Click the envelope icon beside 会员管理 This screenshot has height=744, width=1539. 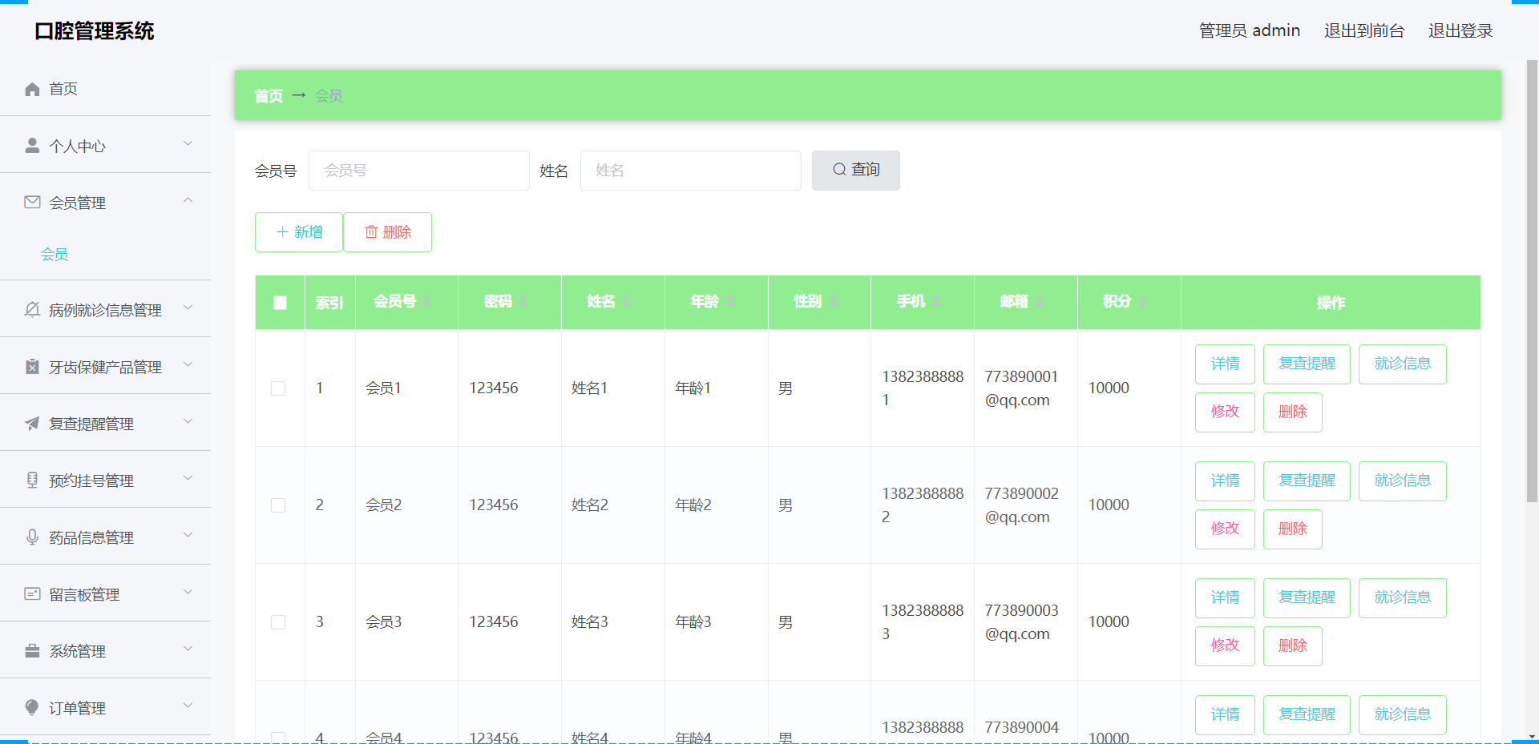(x=32, y=202)
